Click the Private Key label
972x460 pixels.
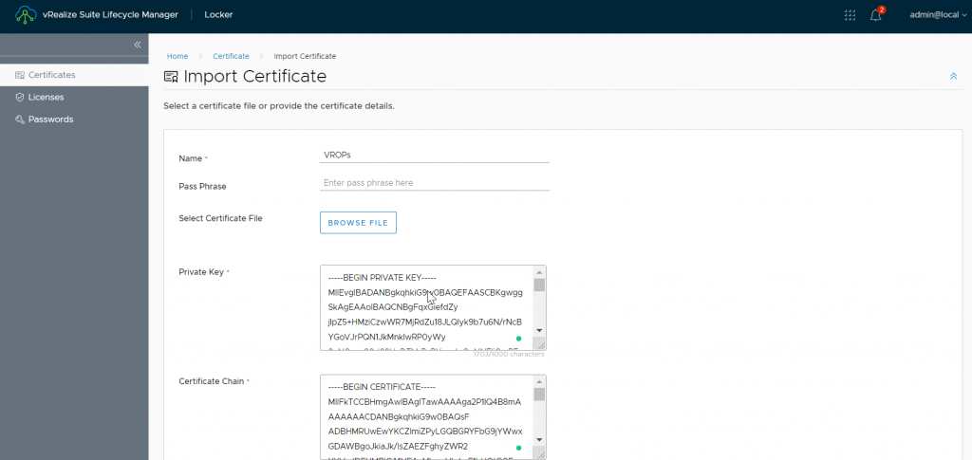[201, 272]
